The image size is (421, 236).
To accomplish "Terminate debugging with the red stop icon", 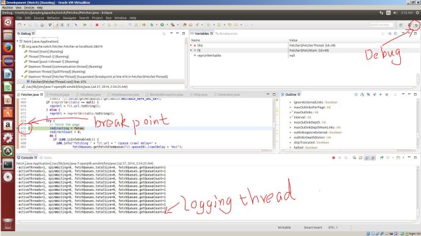I will (97, 25).
